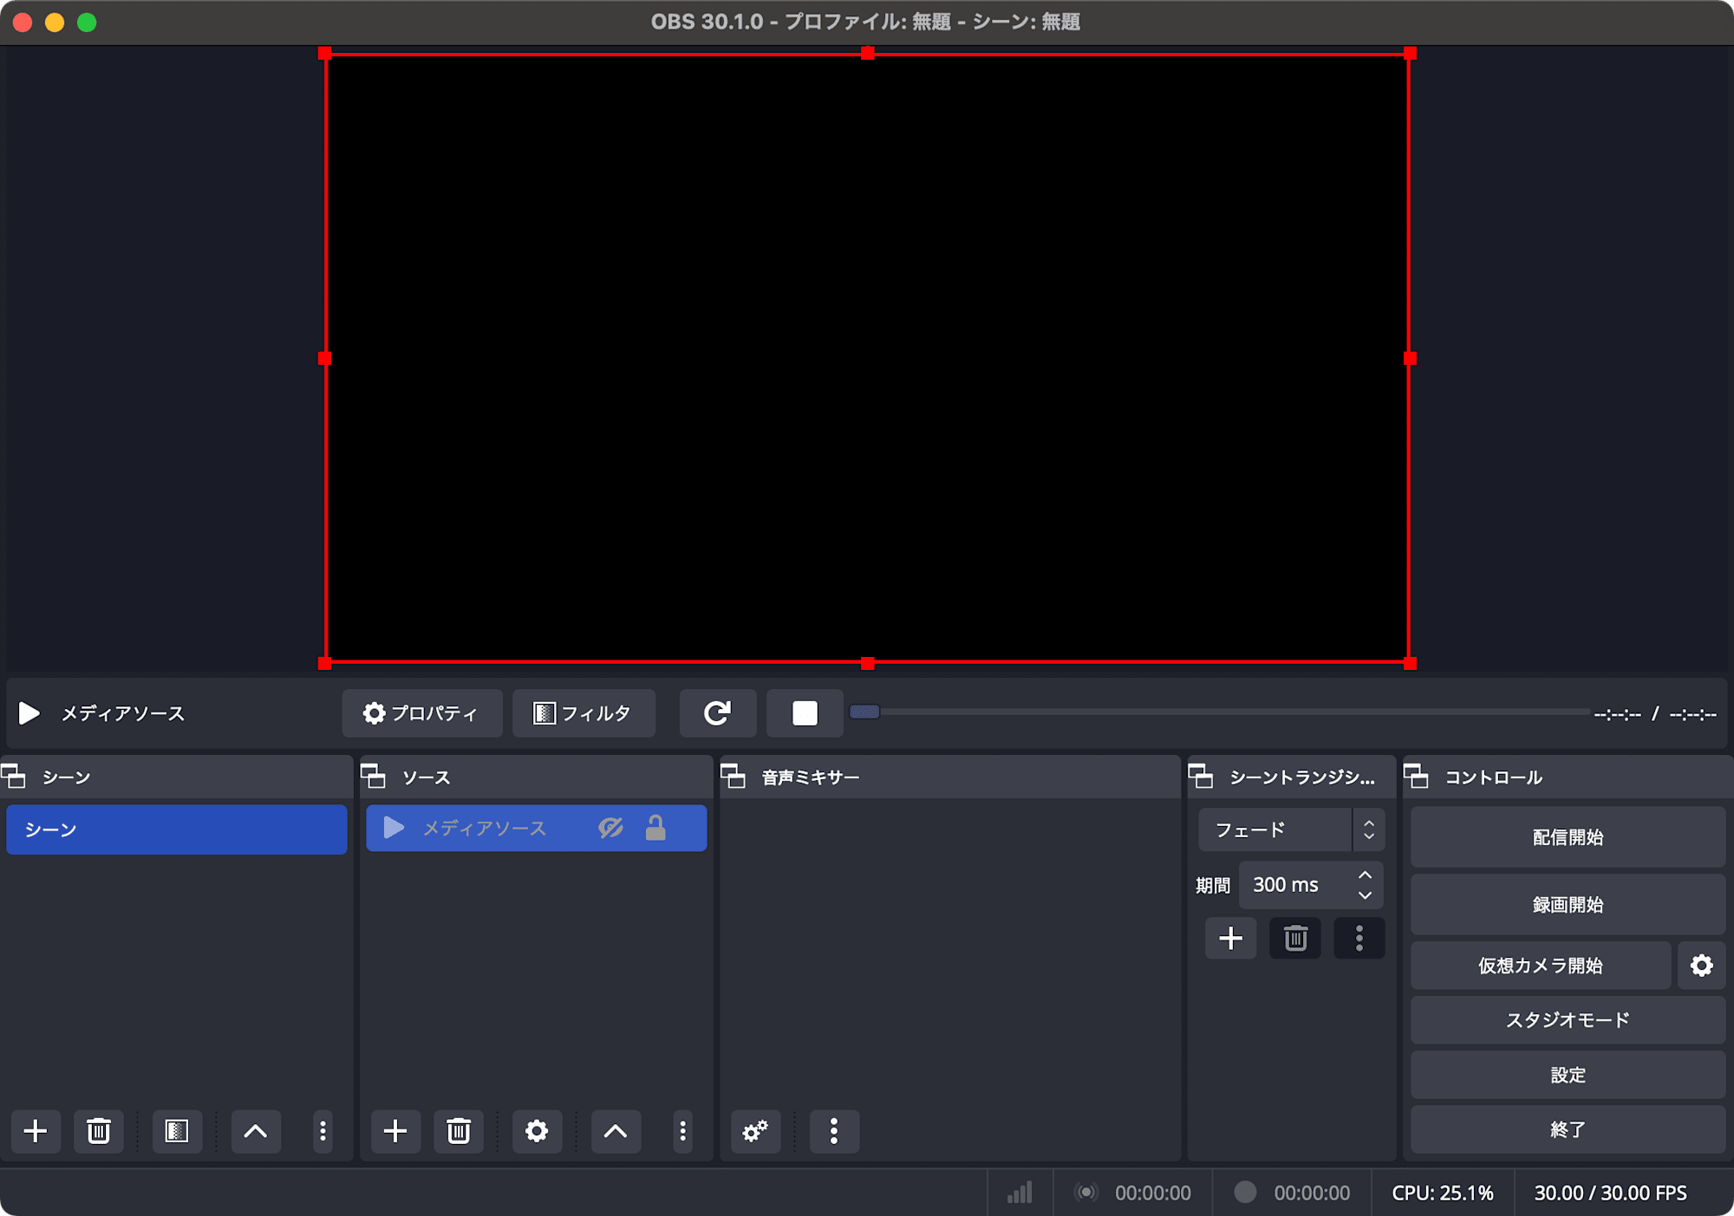
Task: Restart media with the reload icon
Action: click(x=717, y=713)
